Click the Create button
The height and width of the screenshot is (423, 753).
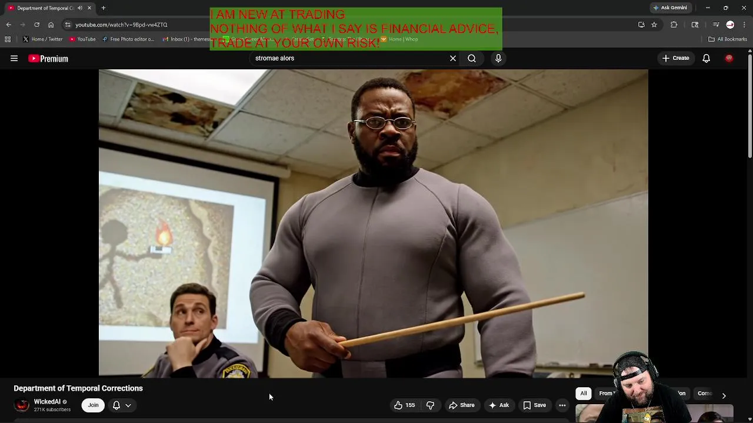point(675,58)
